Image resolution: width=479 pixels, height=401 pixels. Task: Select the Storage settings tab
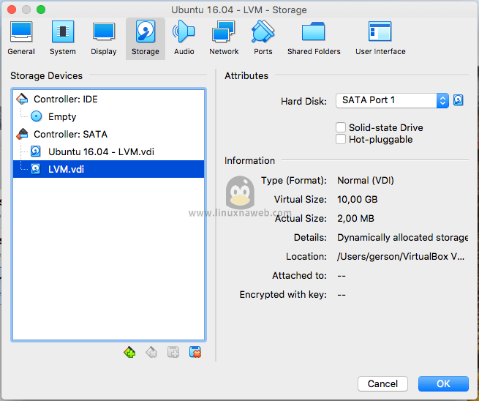(146, 39)
